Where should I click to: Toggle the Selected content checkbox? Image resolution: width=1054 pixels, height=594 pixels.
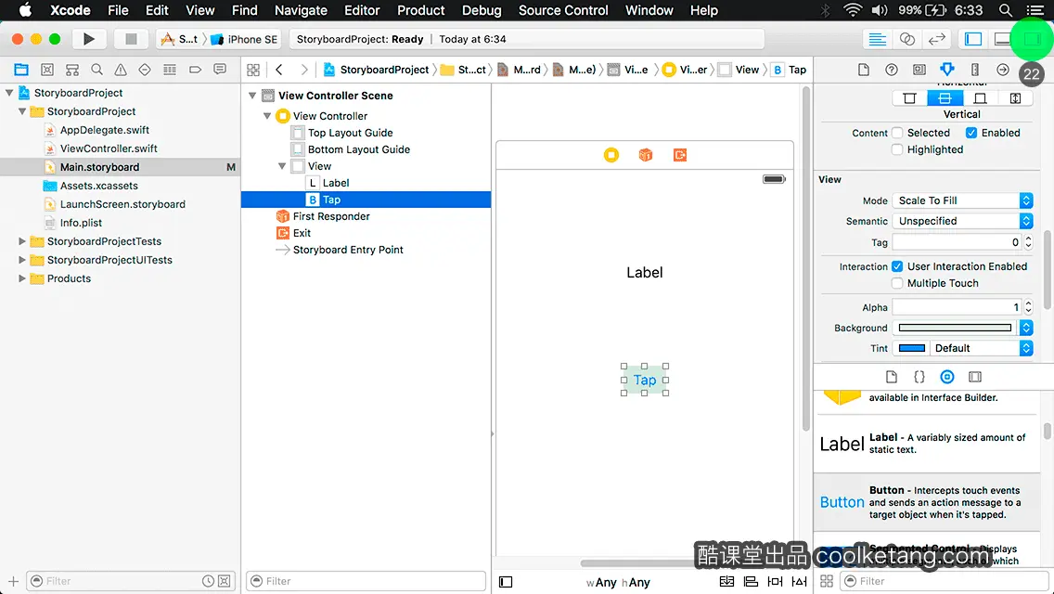coord(896,133)
